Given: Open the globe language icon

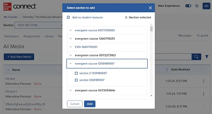Looking at the screenshot, I should pos(197,6).
